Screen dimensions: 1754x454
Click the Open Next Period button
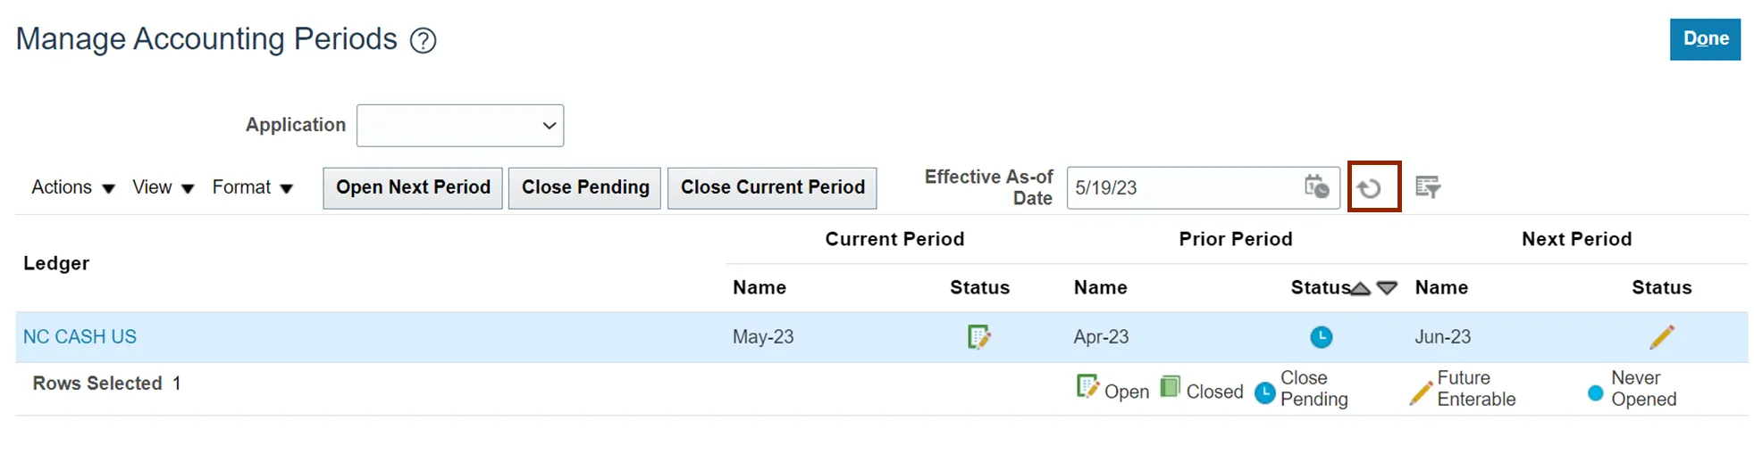click(413, 187)
